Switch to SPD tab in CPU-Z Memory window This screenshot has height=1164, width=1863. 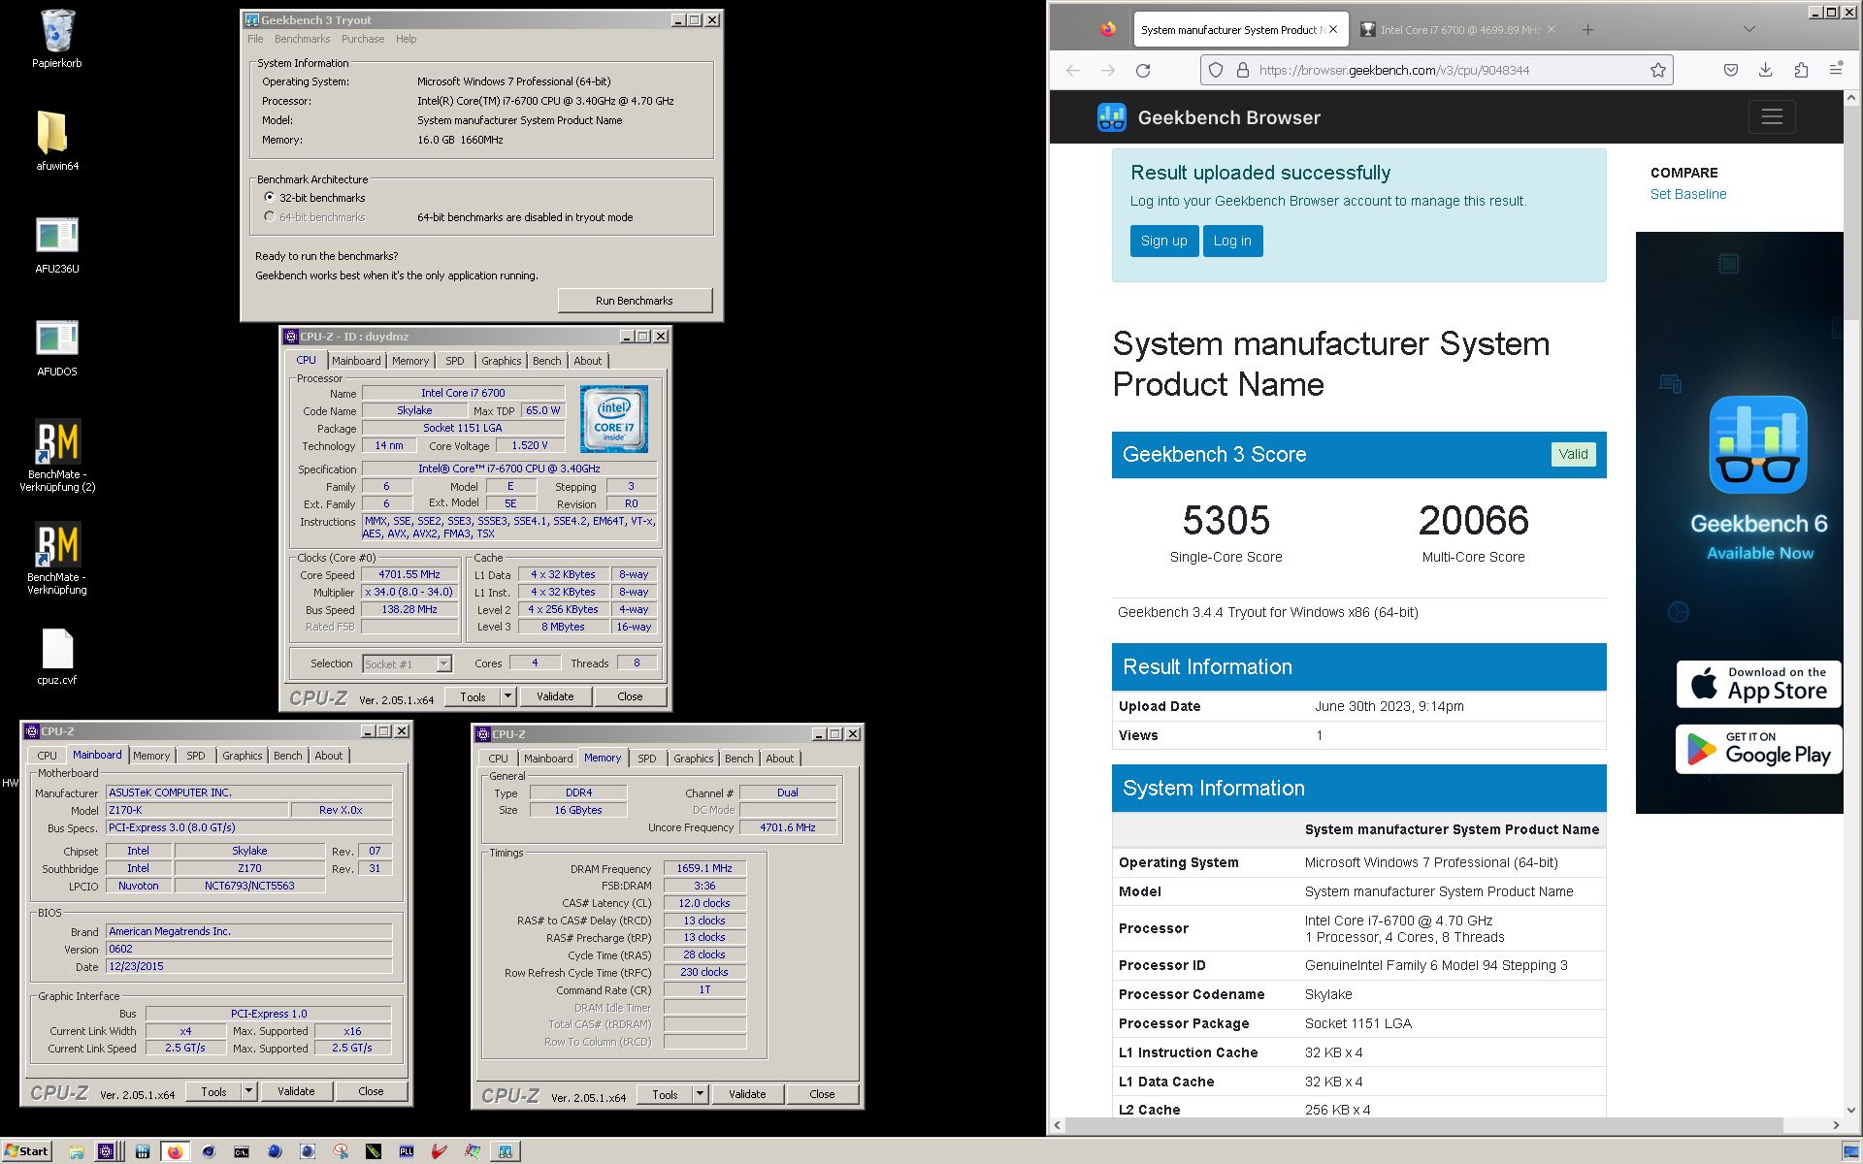click(x=647, y=759)
